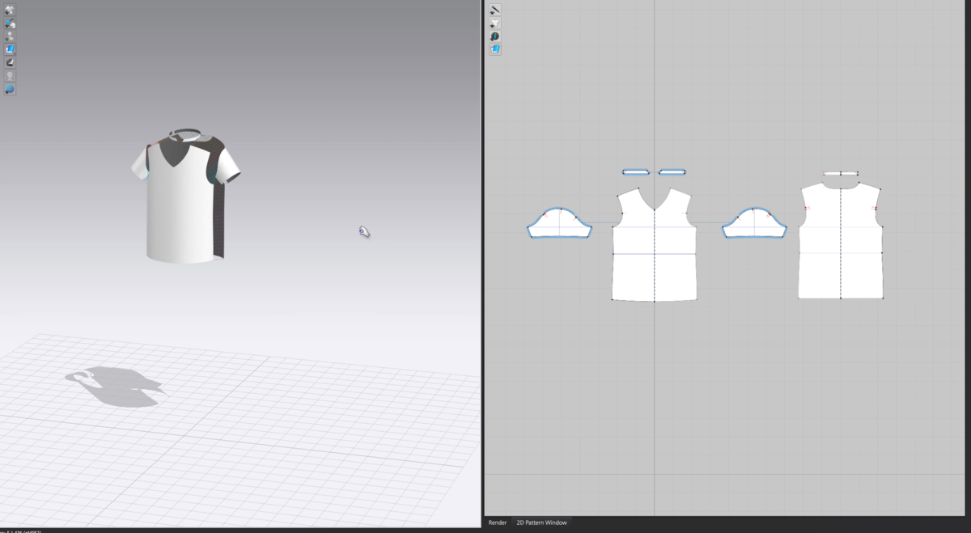Toggle garment display in the 3D window toolbar
The width and height of the screenshot is (971, 533).
point(10,10)
